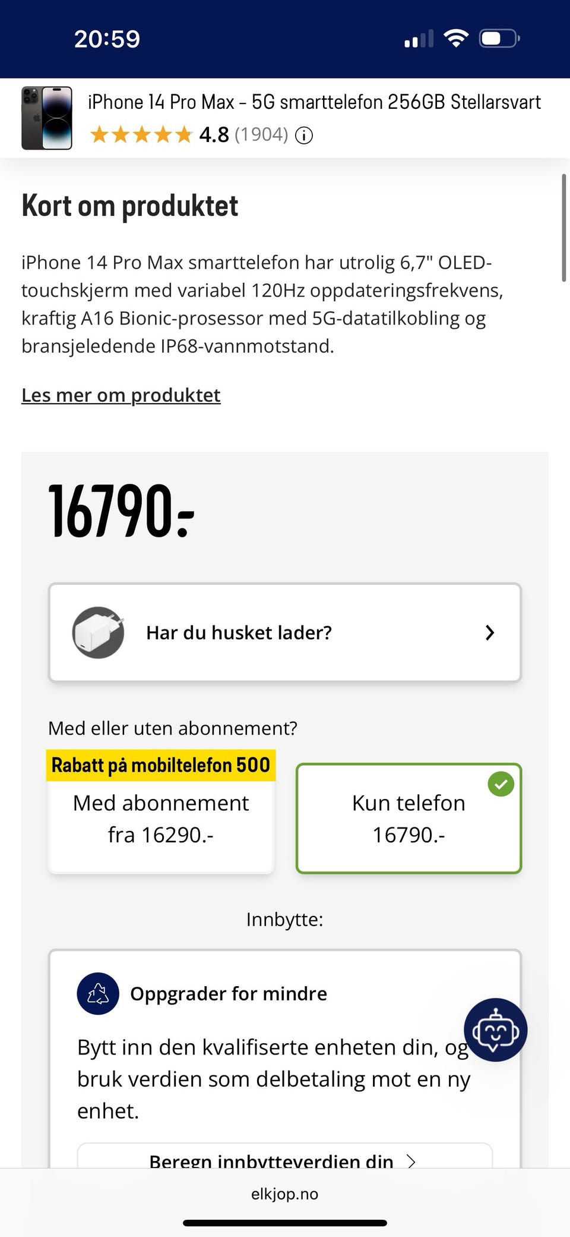The image size is (570, 1237).
Task: Click the charger image icon
Action: pos(98,632)
